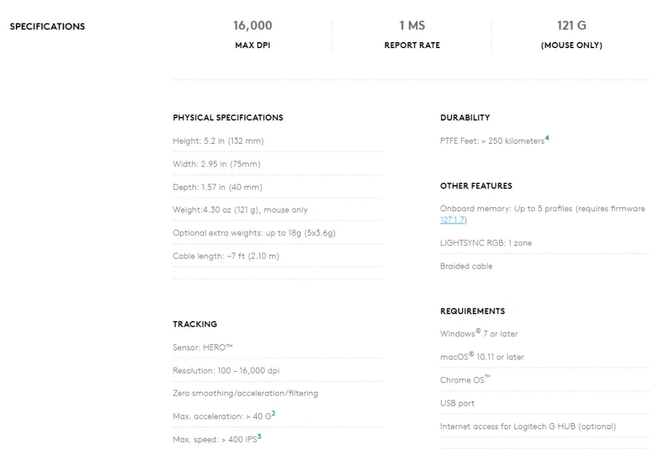This screenshot has height=466, width=669.
Task: Click the 1 MS REPORT RATE figure
Action: pos(412,25)
